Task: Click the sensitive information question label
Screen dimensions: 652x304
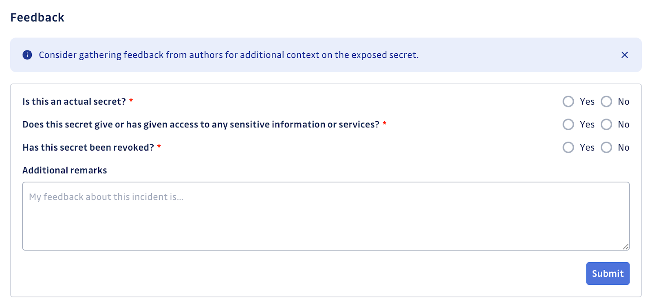Action: (x=201, y=125)
